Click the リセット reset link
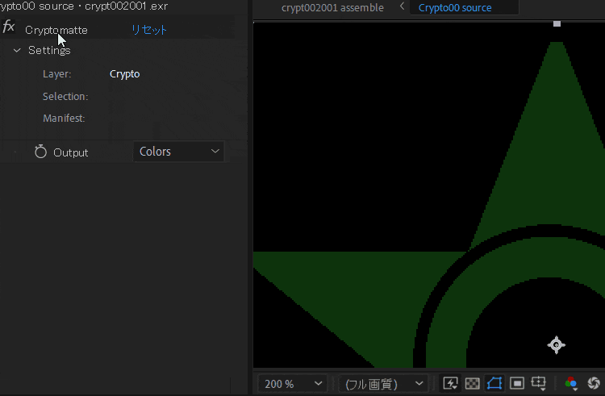 coord(149,30)
